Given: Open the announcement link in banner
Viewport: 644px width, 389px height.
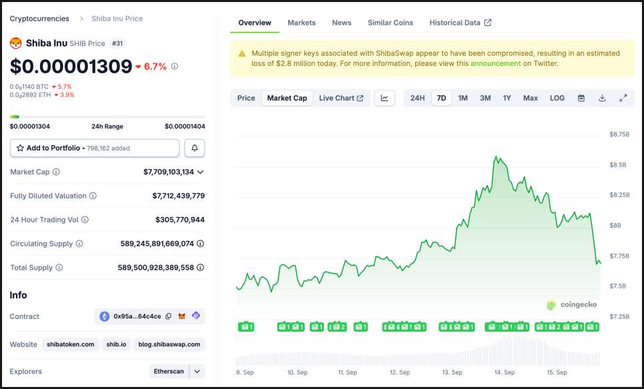Looking at the screenshot, I should click(x=495, y=63).
